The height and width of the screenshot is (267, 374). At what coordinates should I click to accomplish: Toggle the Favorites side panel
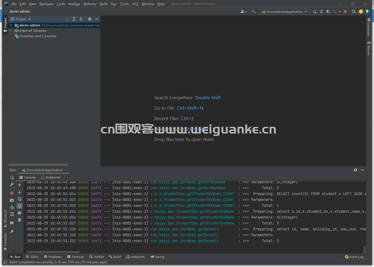[x=5, y=242]
